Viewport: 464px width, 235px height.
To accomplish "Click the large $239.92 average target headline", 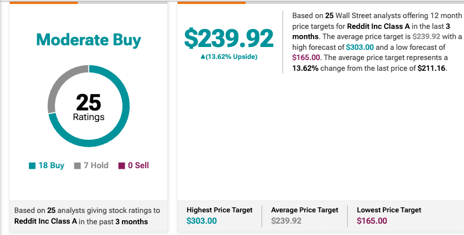I will [229, 37].
